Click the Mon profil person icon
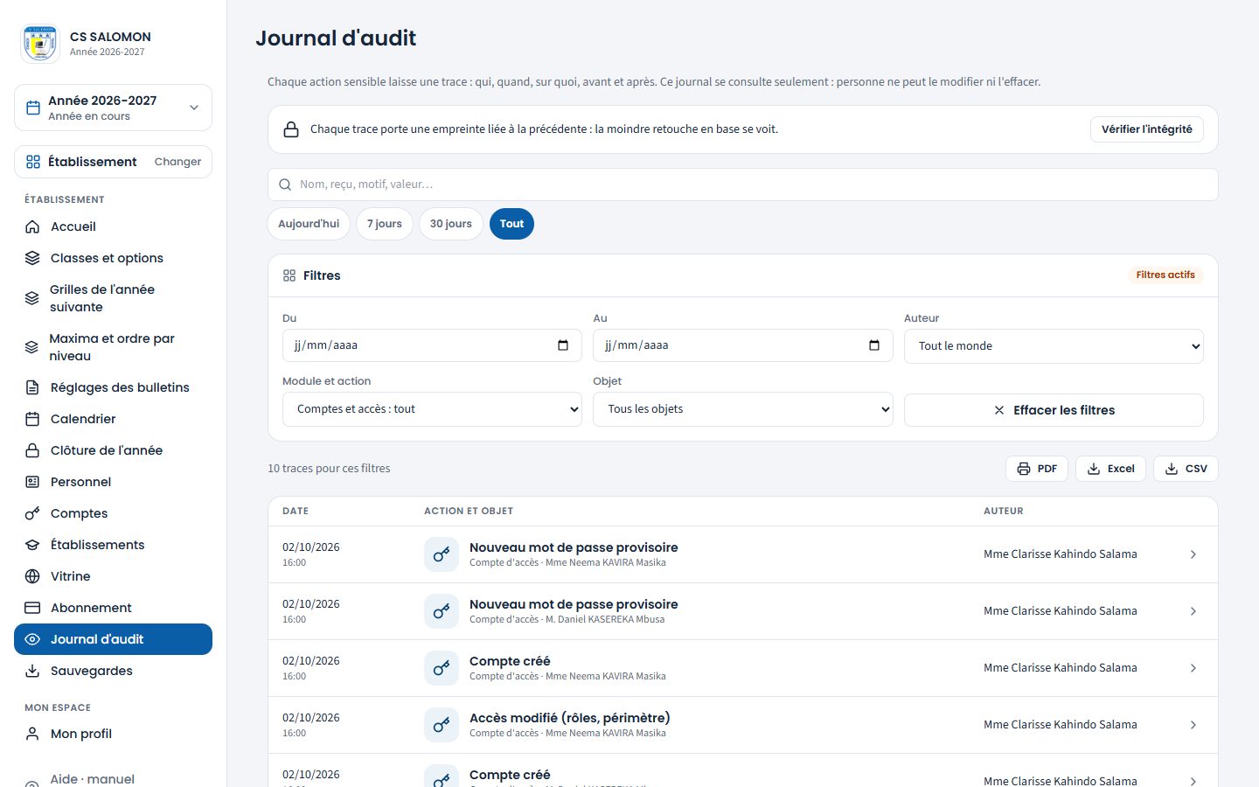1259x787 pixels. coord(32,734)
